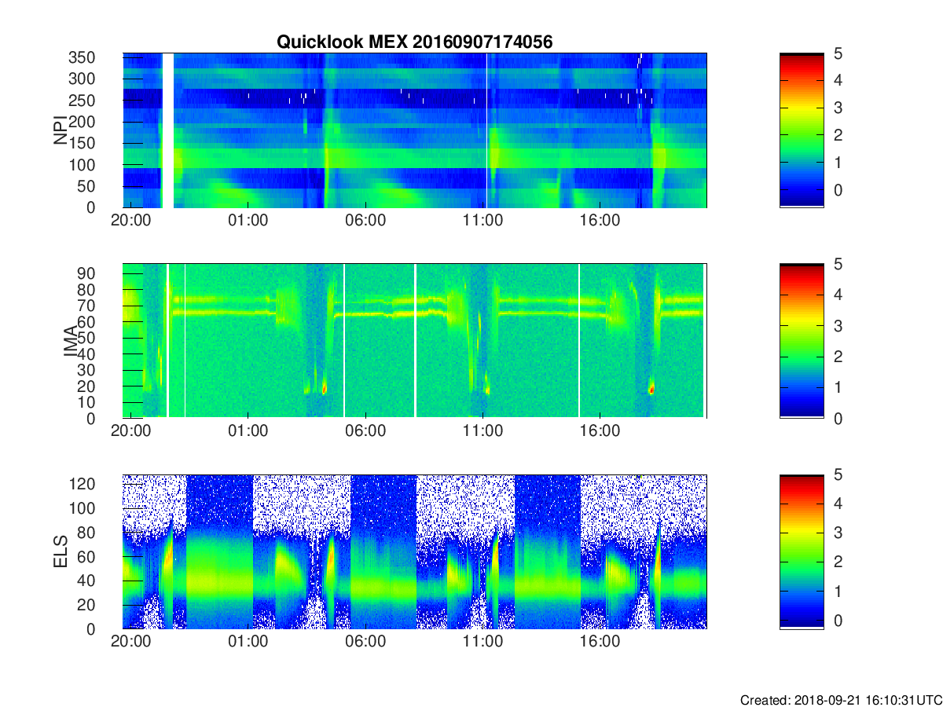Screen dimensions: 943x707
Task: Click inside the ELS spectrogram panel
Action: click(x=415, y=552)
